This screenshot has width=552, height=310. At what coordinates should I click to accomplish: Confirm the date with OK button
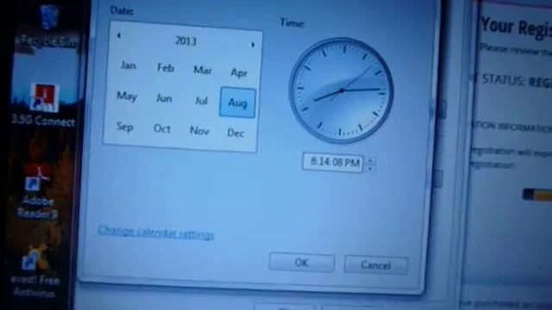[302, 263]
